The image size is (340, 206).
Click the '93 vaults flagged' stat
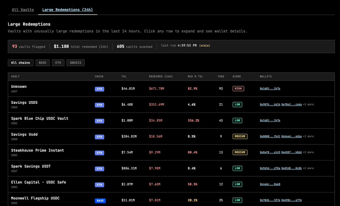[29, 47]
